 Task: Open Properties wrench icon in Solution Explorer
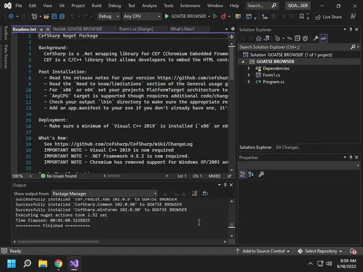point(315,38)
